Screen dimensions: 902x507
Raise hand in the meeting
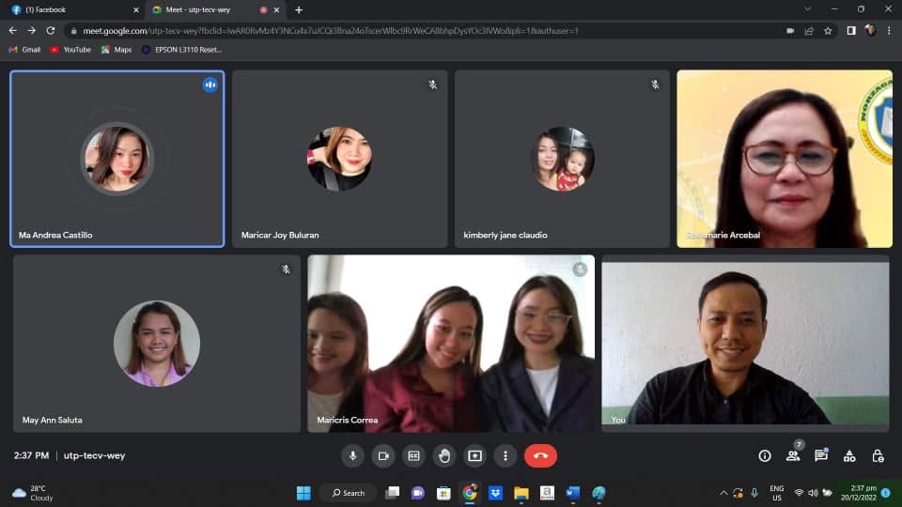444,456
